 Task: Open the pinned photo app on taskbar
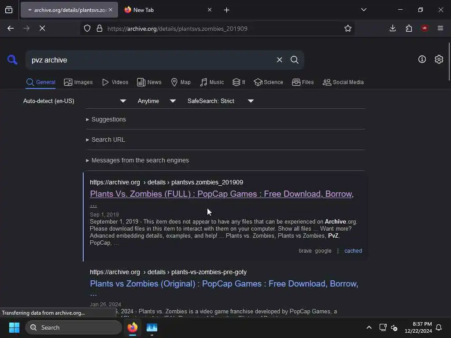[x=152, y=327]
